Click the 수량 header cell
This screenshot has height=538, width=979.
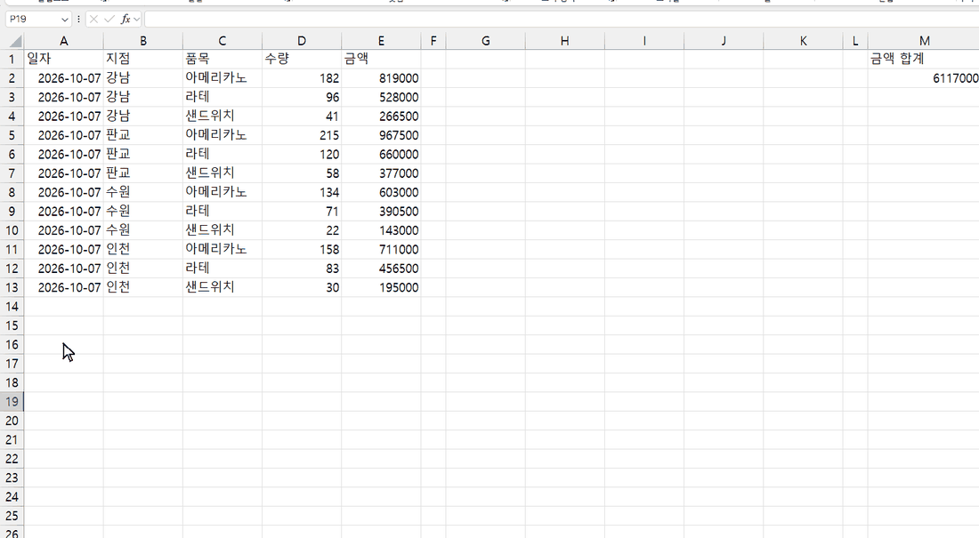coord(302,60)
